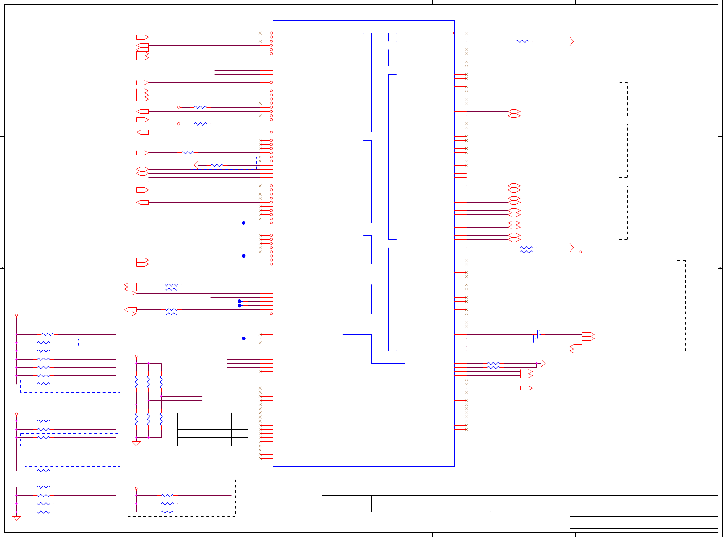Select the sheet border arrow on the left edge
The height and width of the screenshot is (537, 723).
pyautogui.click(x=2, y=268)
